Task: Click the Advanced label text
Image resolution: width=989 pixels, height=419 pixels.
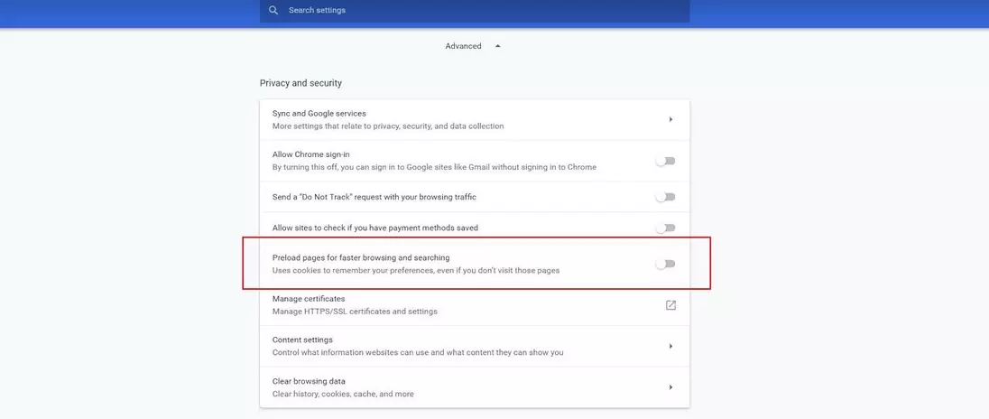Action: tap(463, 46)
